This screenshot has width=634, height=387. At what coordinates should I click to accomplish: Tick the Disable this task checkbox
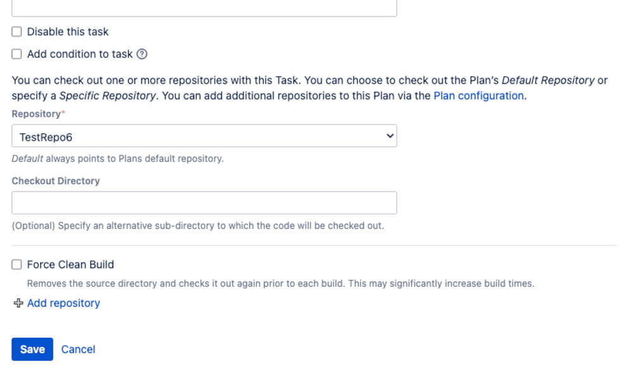click(17, 32)
